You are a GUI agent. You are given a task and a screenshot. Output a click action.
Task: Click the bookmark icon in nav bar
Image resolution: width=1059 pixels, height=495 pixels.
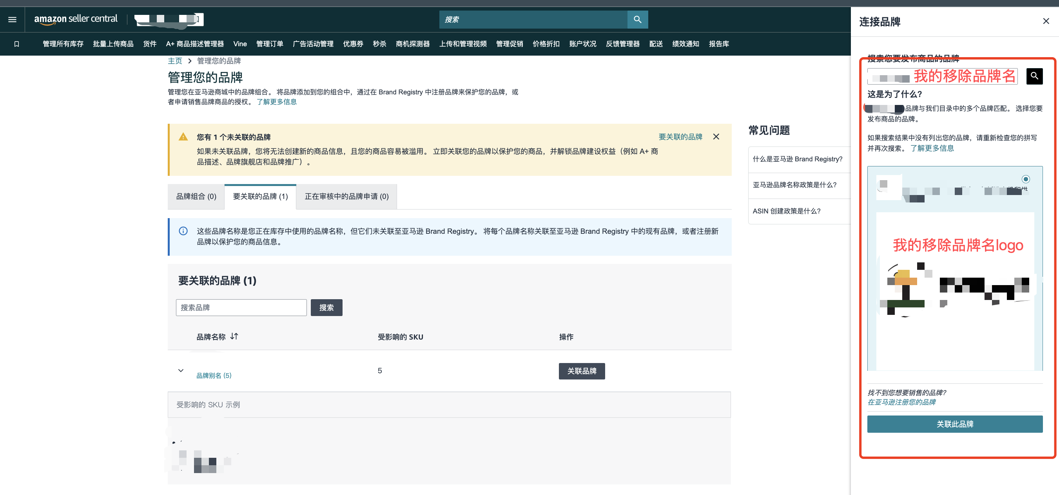tap(16, 44)
